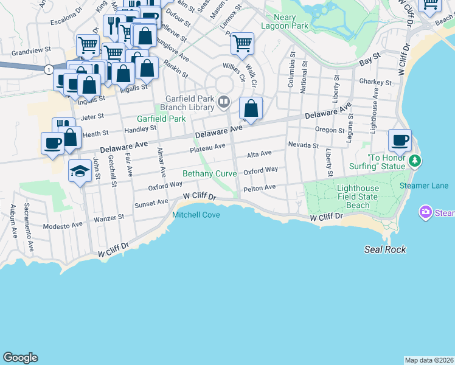Viewport: 455px width, 365px height.
Task: Click the Sunset Ave street label
Action: click(x=151, y=203)
